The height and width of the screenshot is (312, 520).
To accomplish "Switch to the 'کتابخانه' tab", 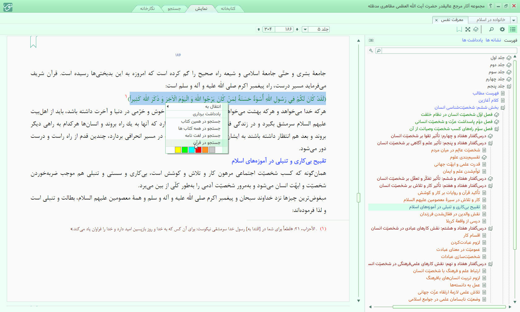I will [228, 9].
